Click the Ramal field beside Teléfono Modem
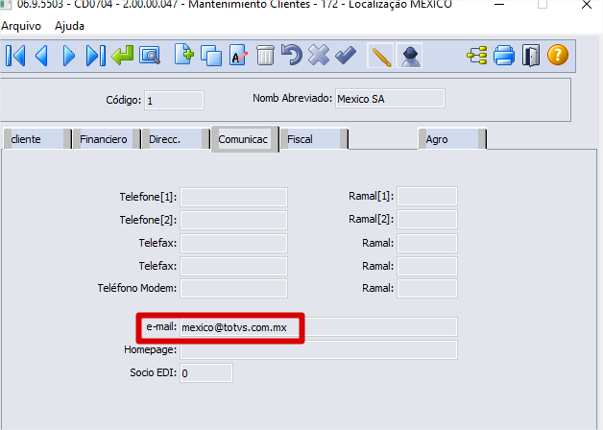Image resolution: width=603 pixels, height=430 pixels. click(427, 289)
